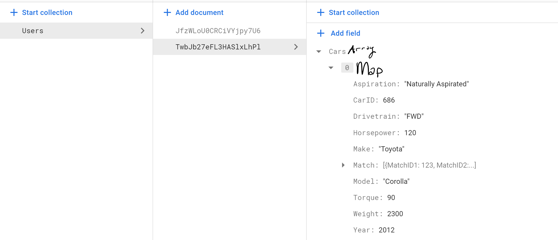The image size is (558, 240).
Task: Click the Horsepower value 120
Action: click(x=410, y=133)
